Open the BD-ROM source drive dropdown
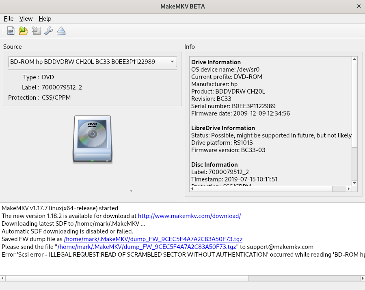365x290 pixels. point(92,62)
